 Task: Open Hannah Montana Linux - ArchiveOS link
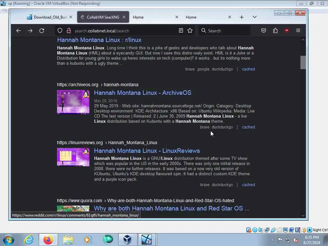click(x=143, y=93)
